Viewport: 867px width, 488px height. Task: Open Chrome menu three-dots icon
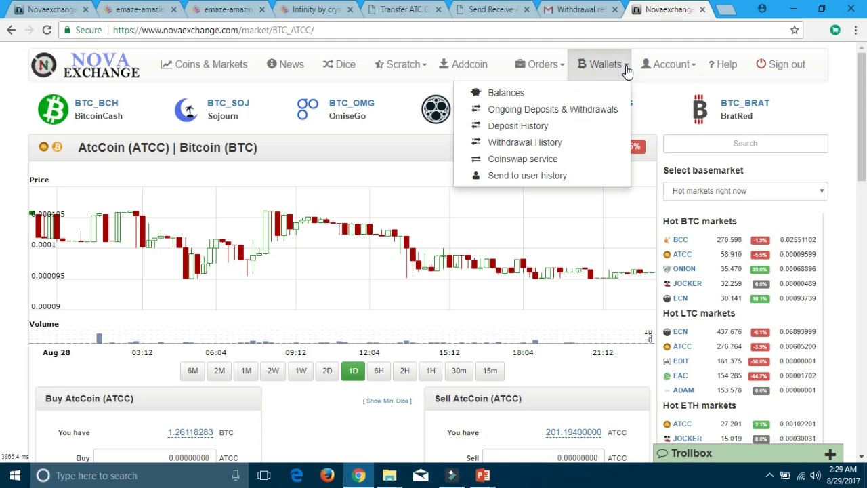pos(855,30)
